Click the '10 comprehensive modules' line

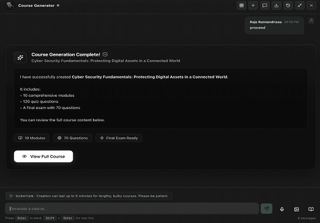pos(48,96)
